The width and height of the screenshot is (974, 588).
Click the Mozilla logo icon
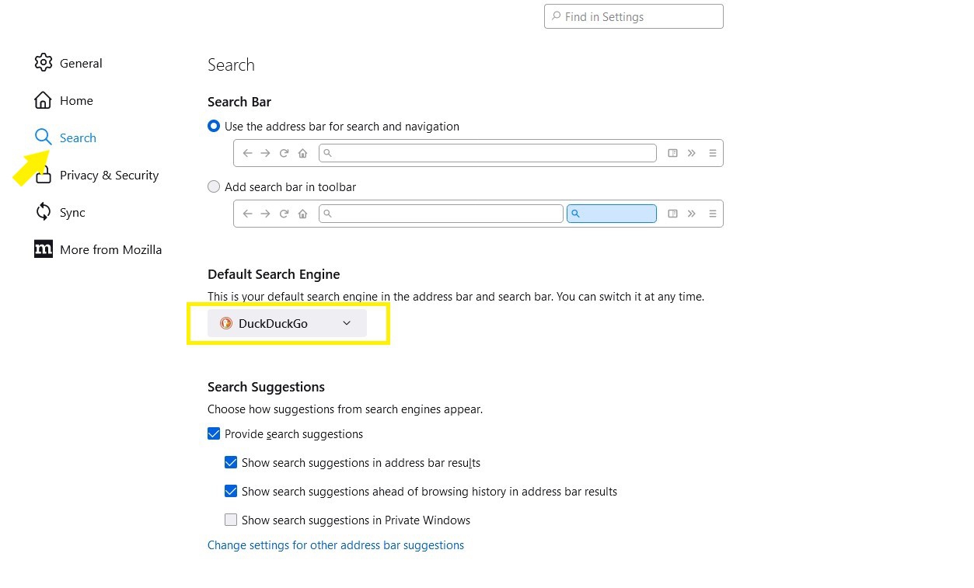tap(44, 249)
